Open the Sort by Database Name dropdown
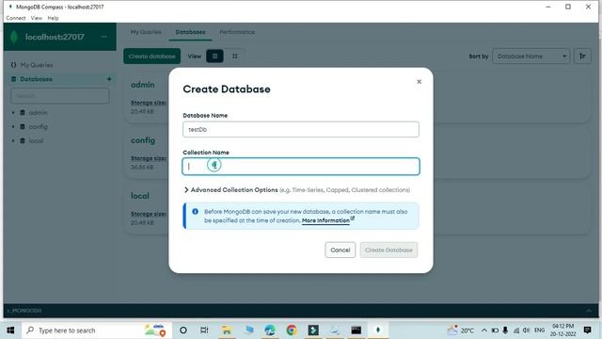Viewport: 602px width, 339px height. 531,56
